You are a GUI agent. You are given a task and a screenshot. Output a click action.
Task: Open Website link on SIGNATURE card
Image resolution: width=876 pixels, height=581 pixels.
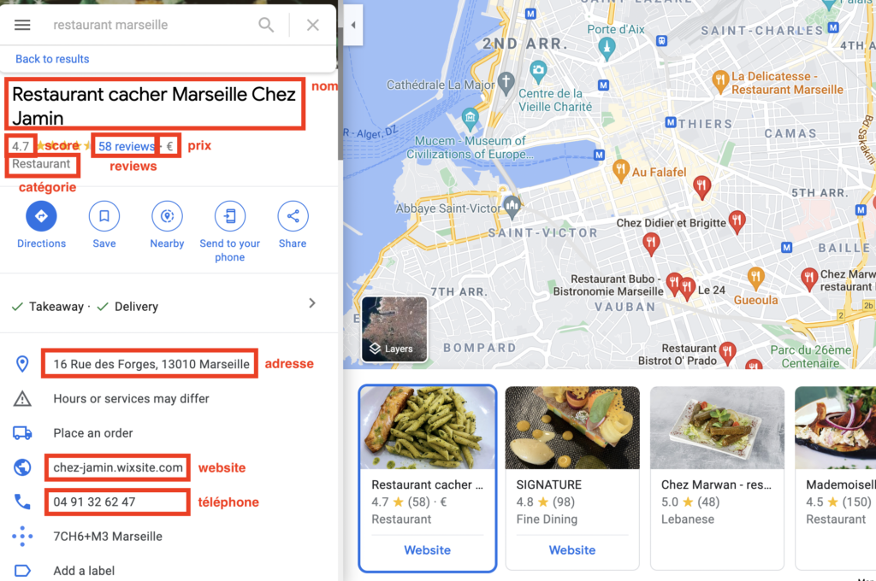point(572,550)
